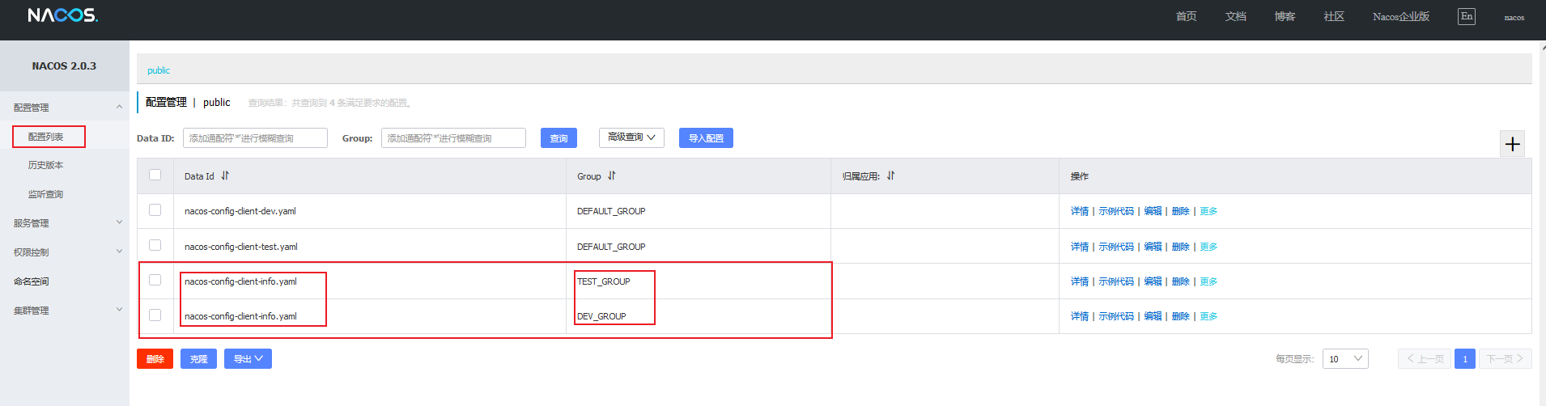Click 编辑 for nacos-config-client-test.yaml
1546x406 pixels.
pyautogui.click(x=1153, y=247)
